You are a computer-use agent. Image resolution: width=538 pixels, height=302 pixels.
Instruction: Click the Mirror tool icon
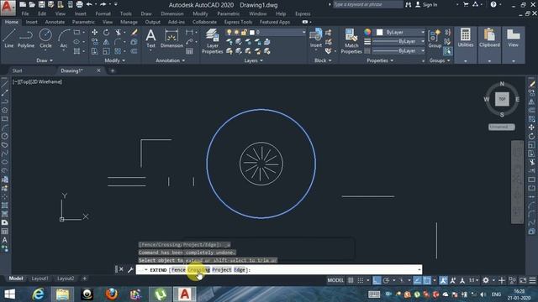pos(107,42)
